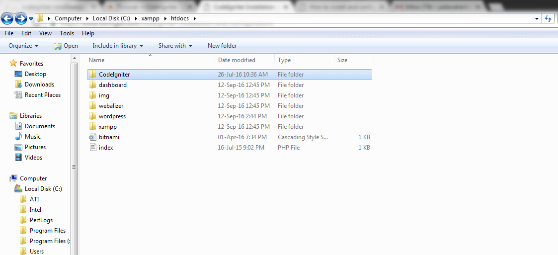The height and width of the screenshot is (255, 558).
Task: Click the index file name
Action: tap(106, 148)
